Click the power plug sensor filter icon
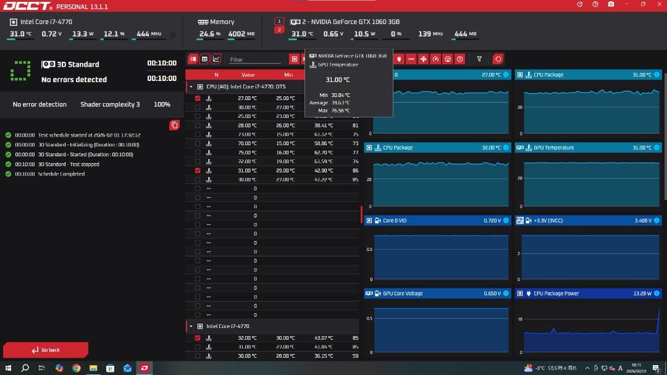The width and height of the screenshot is (667, 375). pos(399,59)
